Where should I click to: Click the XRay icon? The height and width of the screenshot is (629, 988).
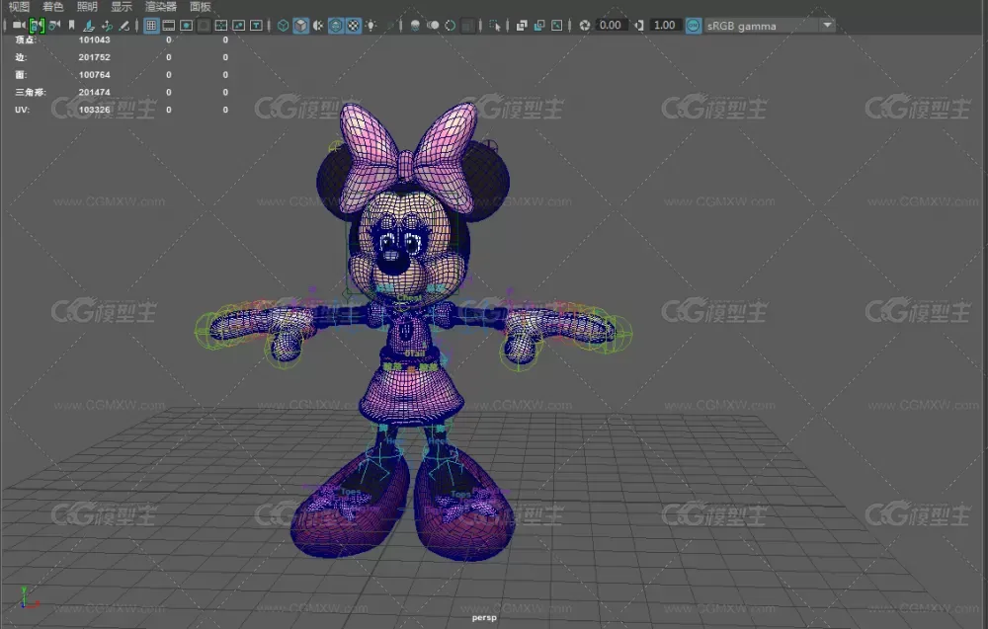pyautogui.click(x=522, y=26)
